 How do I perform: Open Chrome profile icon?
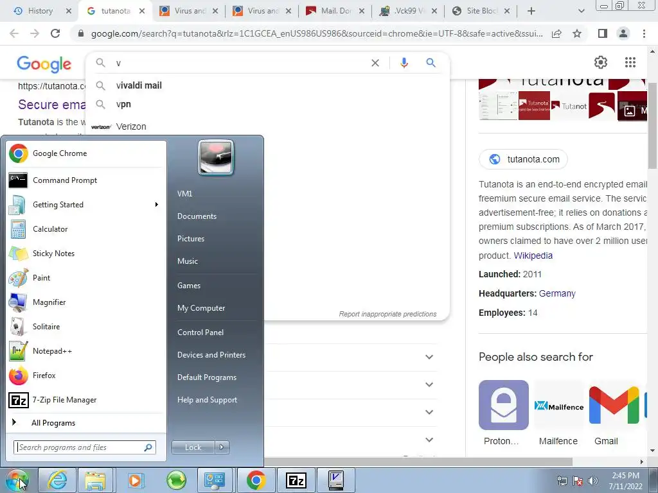point(623,33)
